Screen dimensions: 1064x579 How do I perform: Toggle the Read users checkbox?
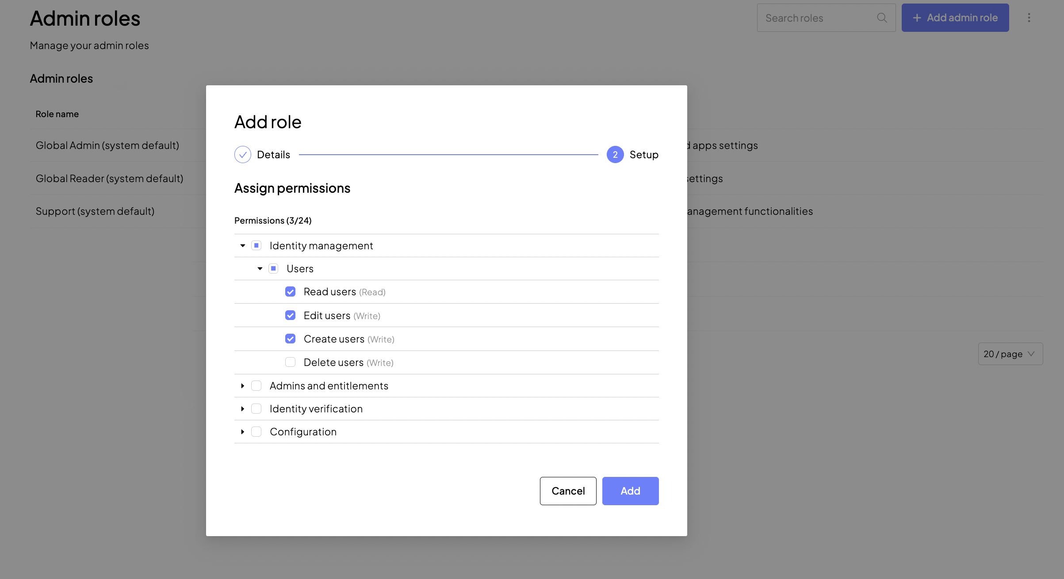(x=290, y=292)
